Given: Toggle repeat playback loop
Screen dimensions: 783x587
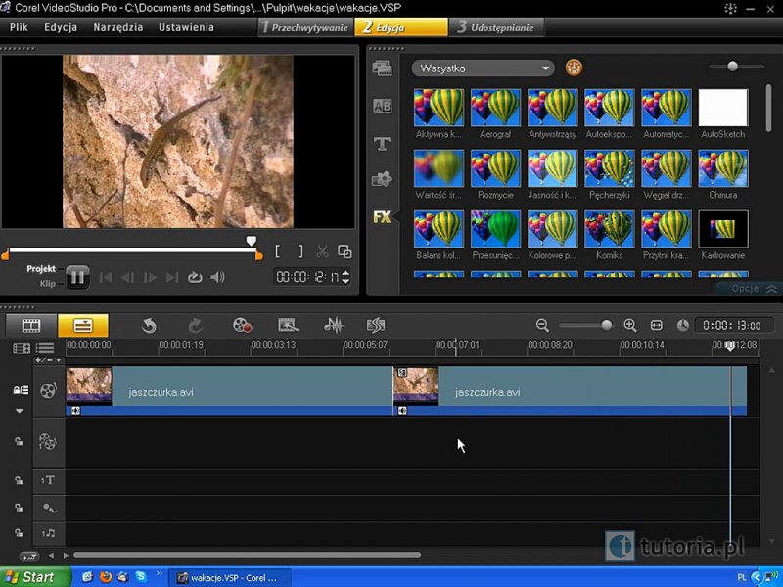Looking at the screenshot, I should click(x=195, y=277).
